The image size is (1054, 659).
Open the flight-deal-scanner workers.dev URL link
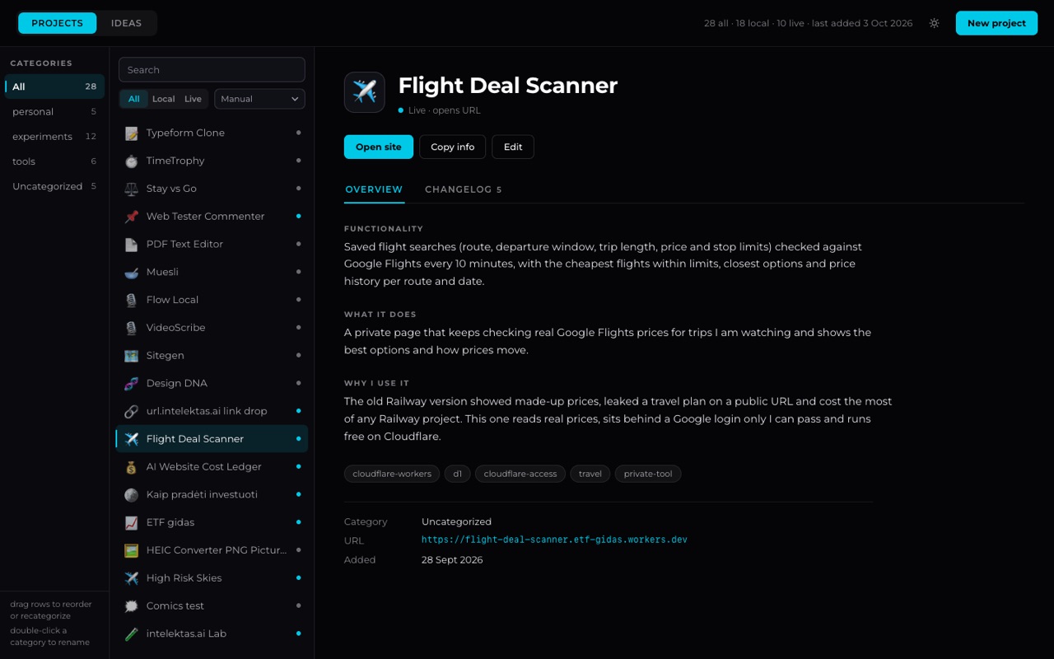[554, 540]
